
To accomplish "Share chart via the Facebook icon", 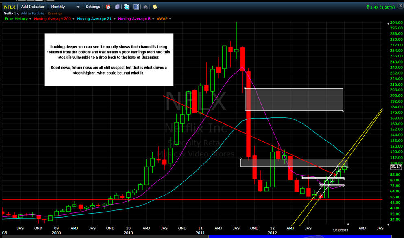I will [x=136, y=7].
